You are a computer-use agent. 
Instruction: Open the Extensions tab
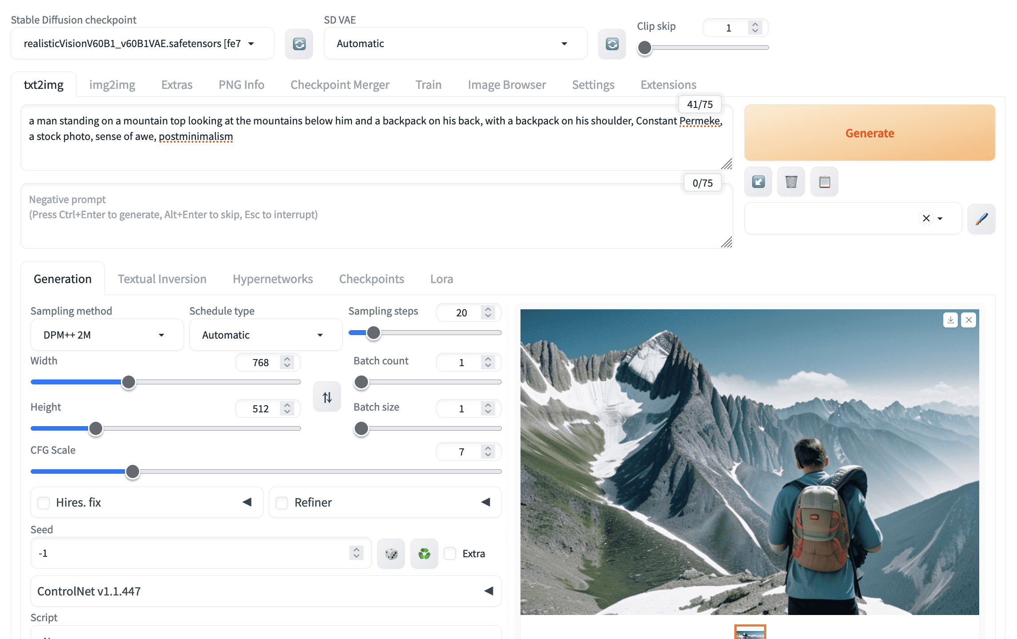(x=668, y=84)
